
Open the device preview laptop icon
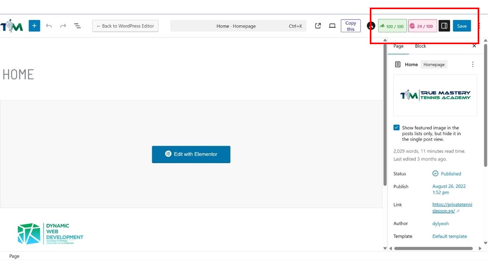(x=332, y=26)
